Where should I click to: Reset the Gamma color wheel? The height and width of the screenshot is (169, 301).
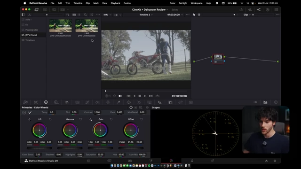(x=80, y=119)
